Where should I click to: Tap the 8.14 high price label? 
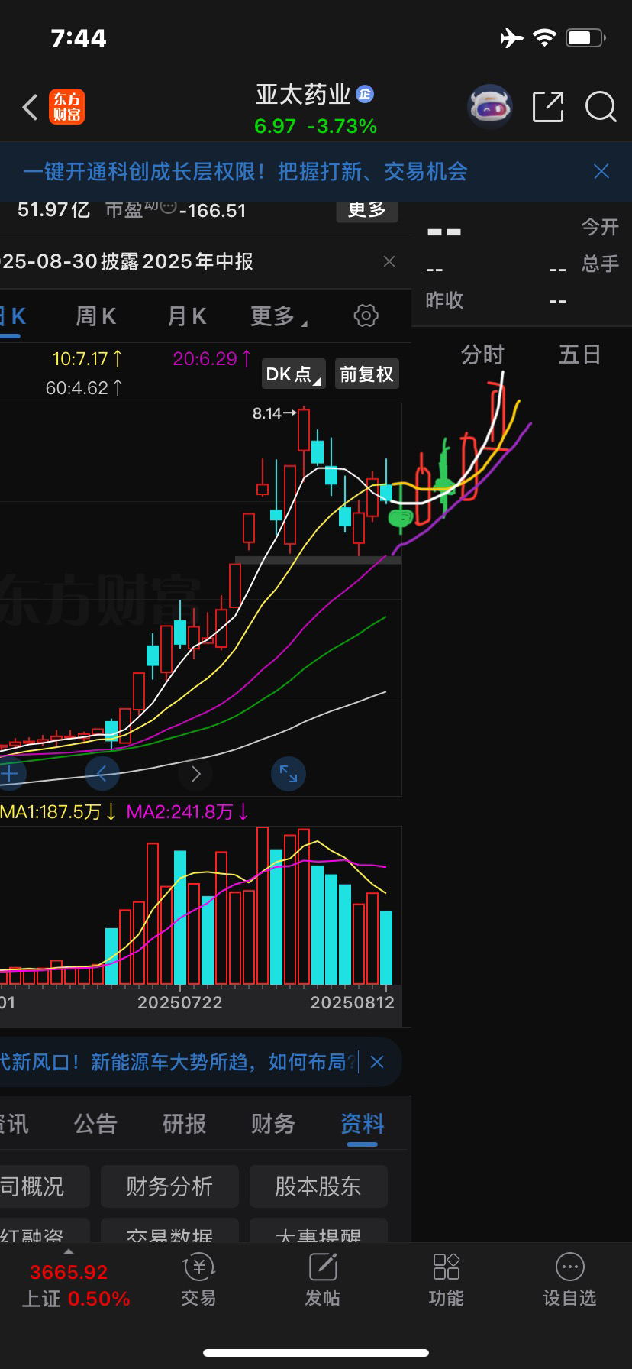(x=267, y=413)
